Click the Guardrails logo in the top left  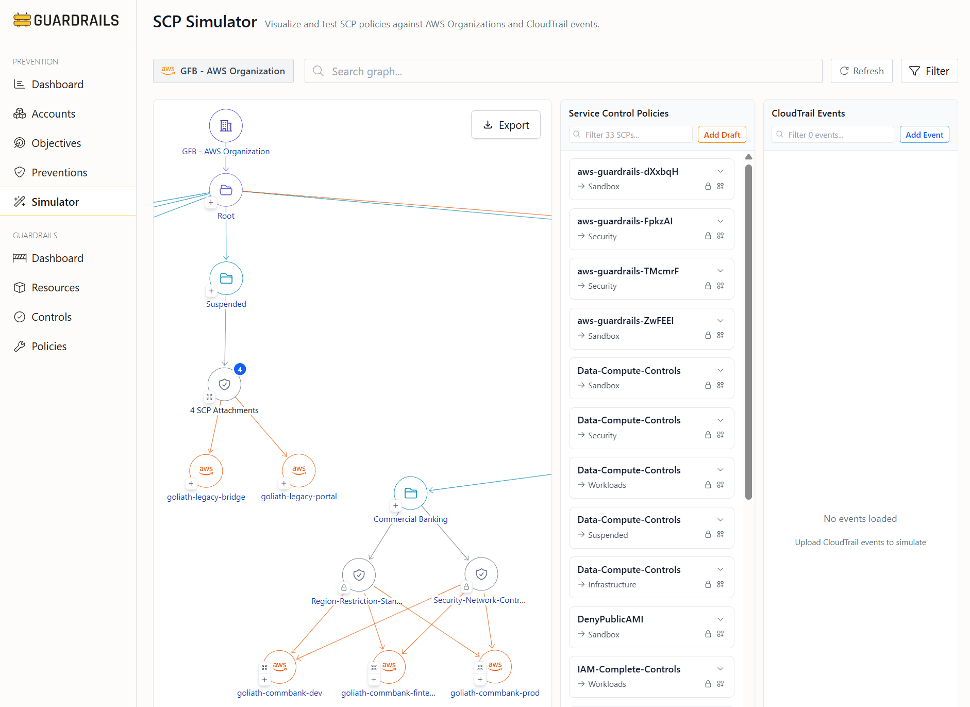click(x=66, y=20)
